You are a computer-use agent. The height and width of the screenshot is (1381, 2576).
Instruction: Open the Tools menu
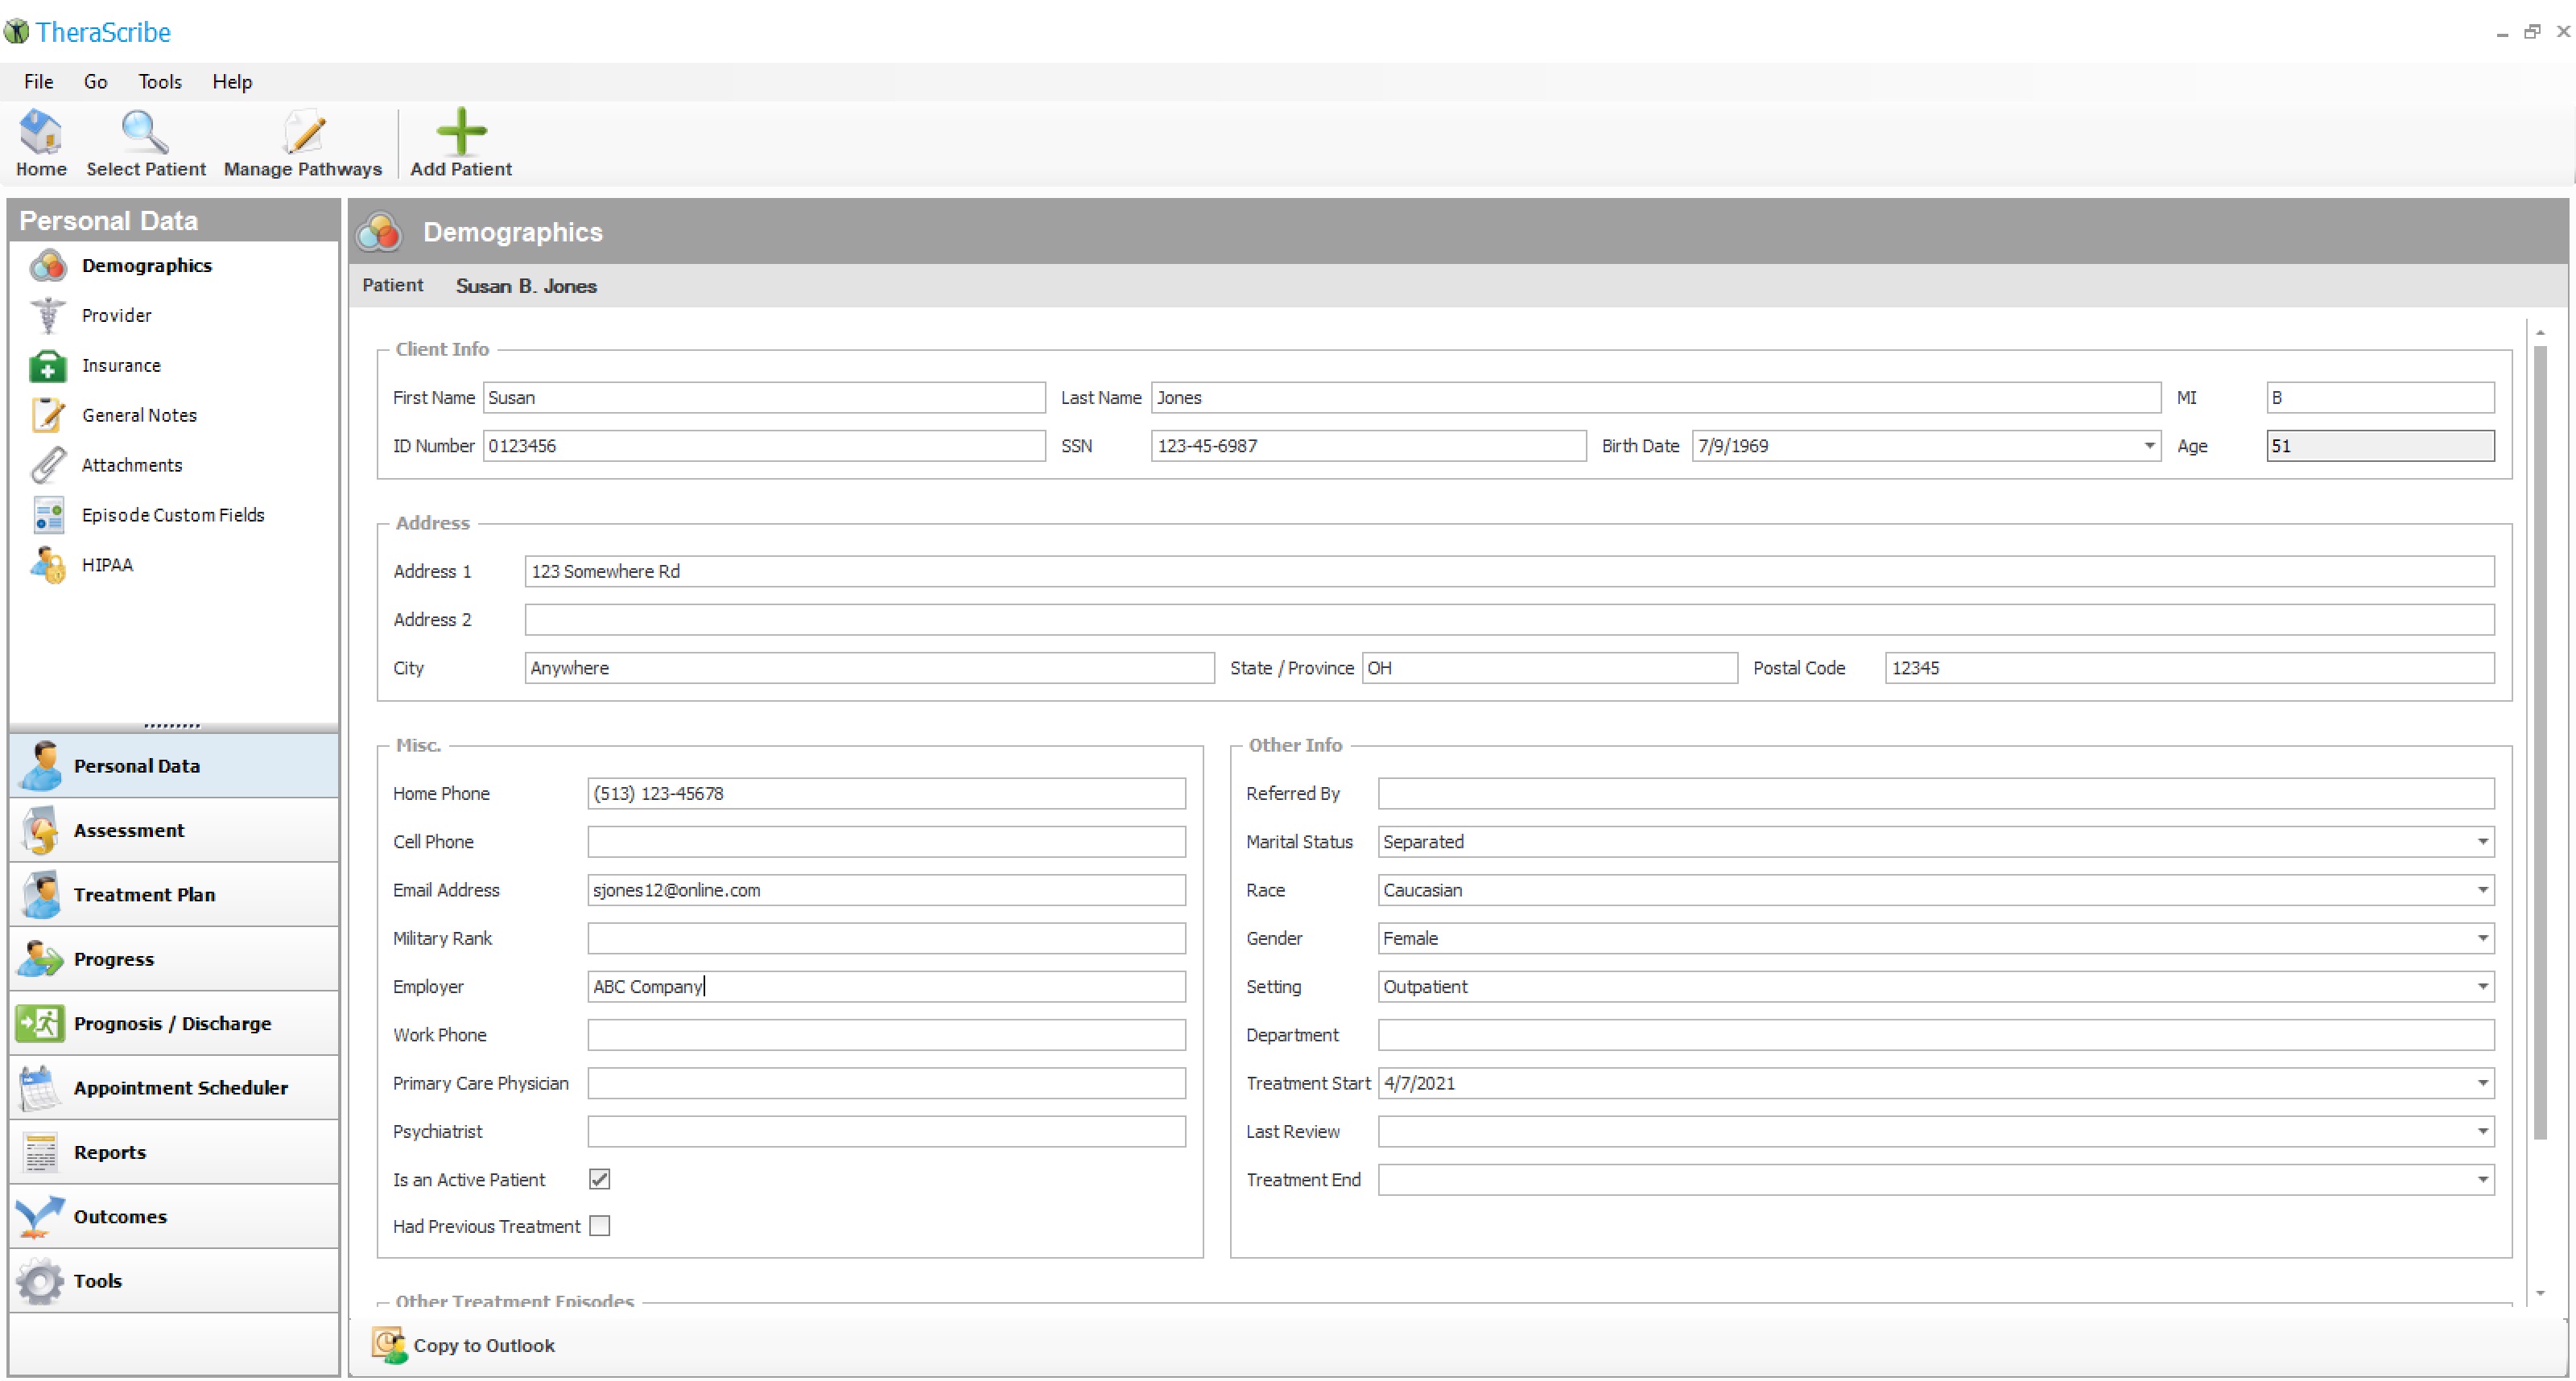pyautogui.click(x=160, y=82)
